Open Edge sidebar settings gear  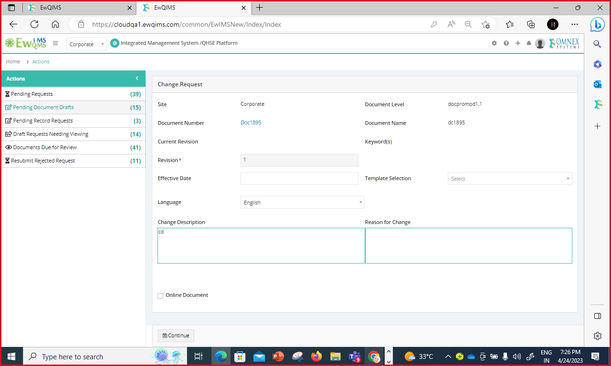[597, 336]
